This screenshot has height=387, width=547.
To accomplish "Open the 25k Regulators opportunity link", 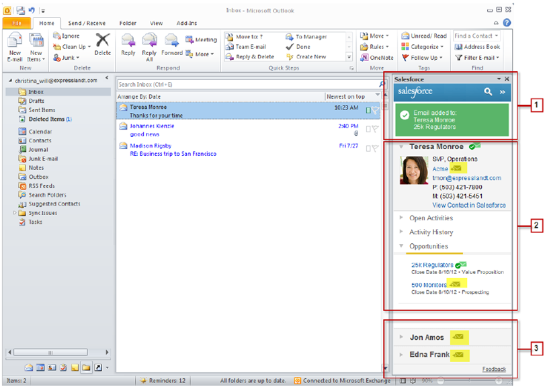I will (431, 265).
